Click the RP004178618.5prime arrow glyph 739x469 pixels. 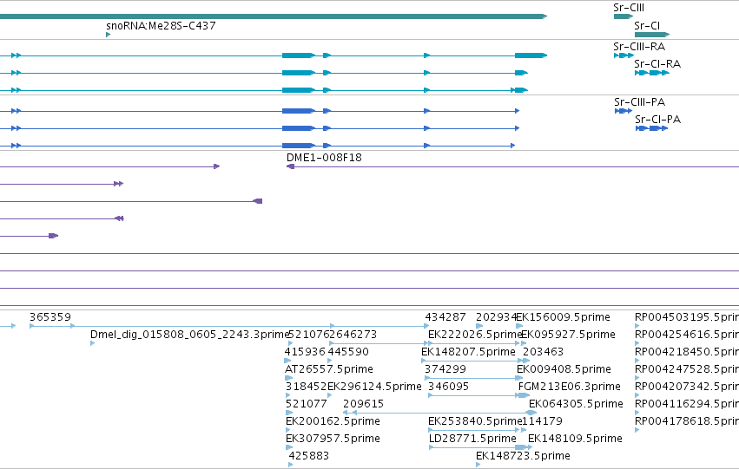coord(637,430)
